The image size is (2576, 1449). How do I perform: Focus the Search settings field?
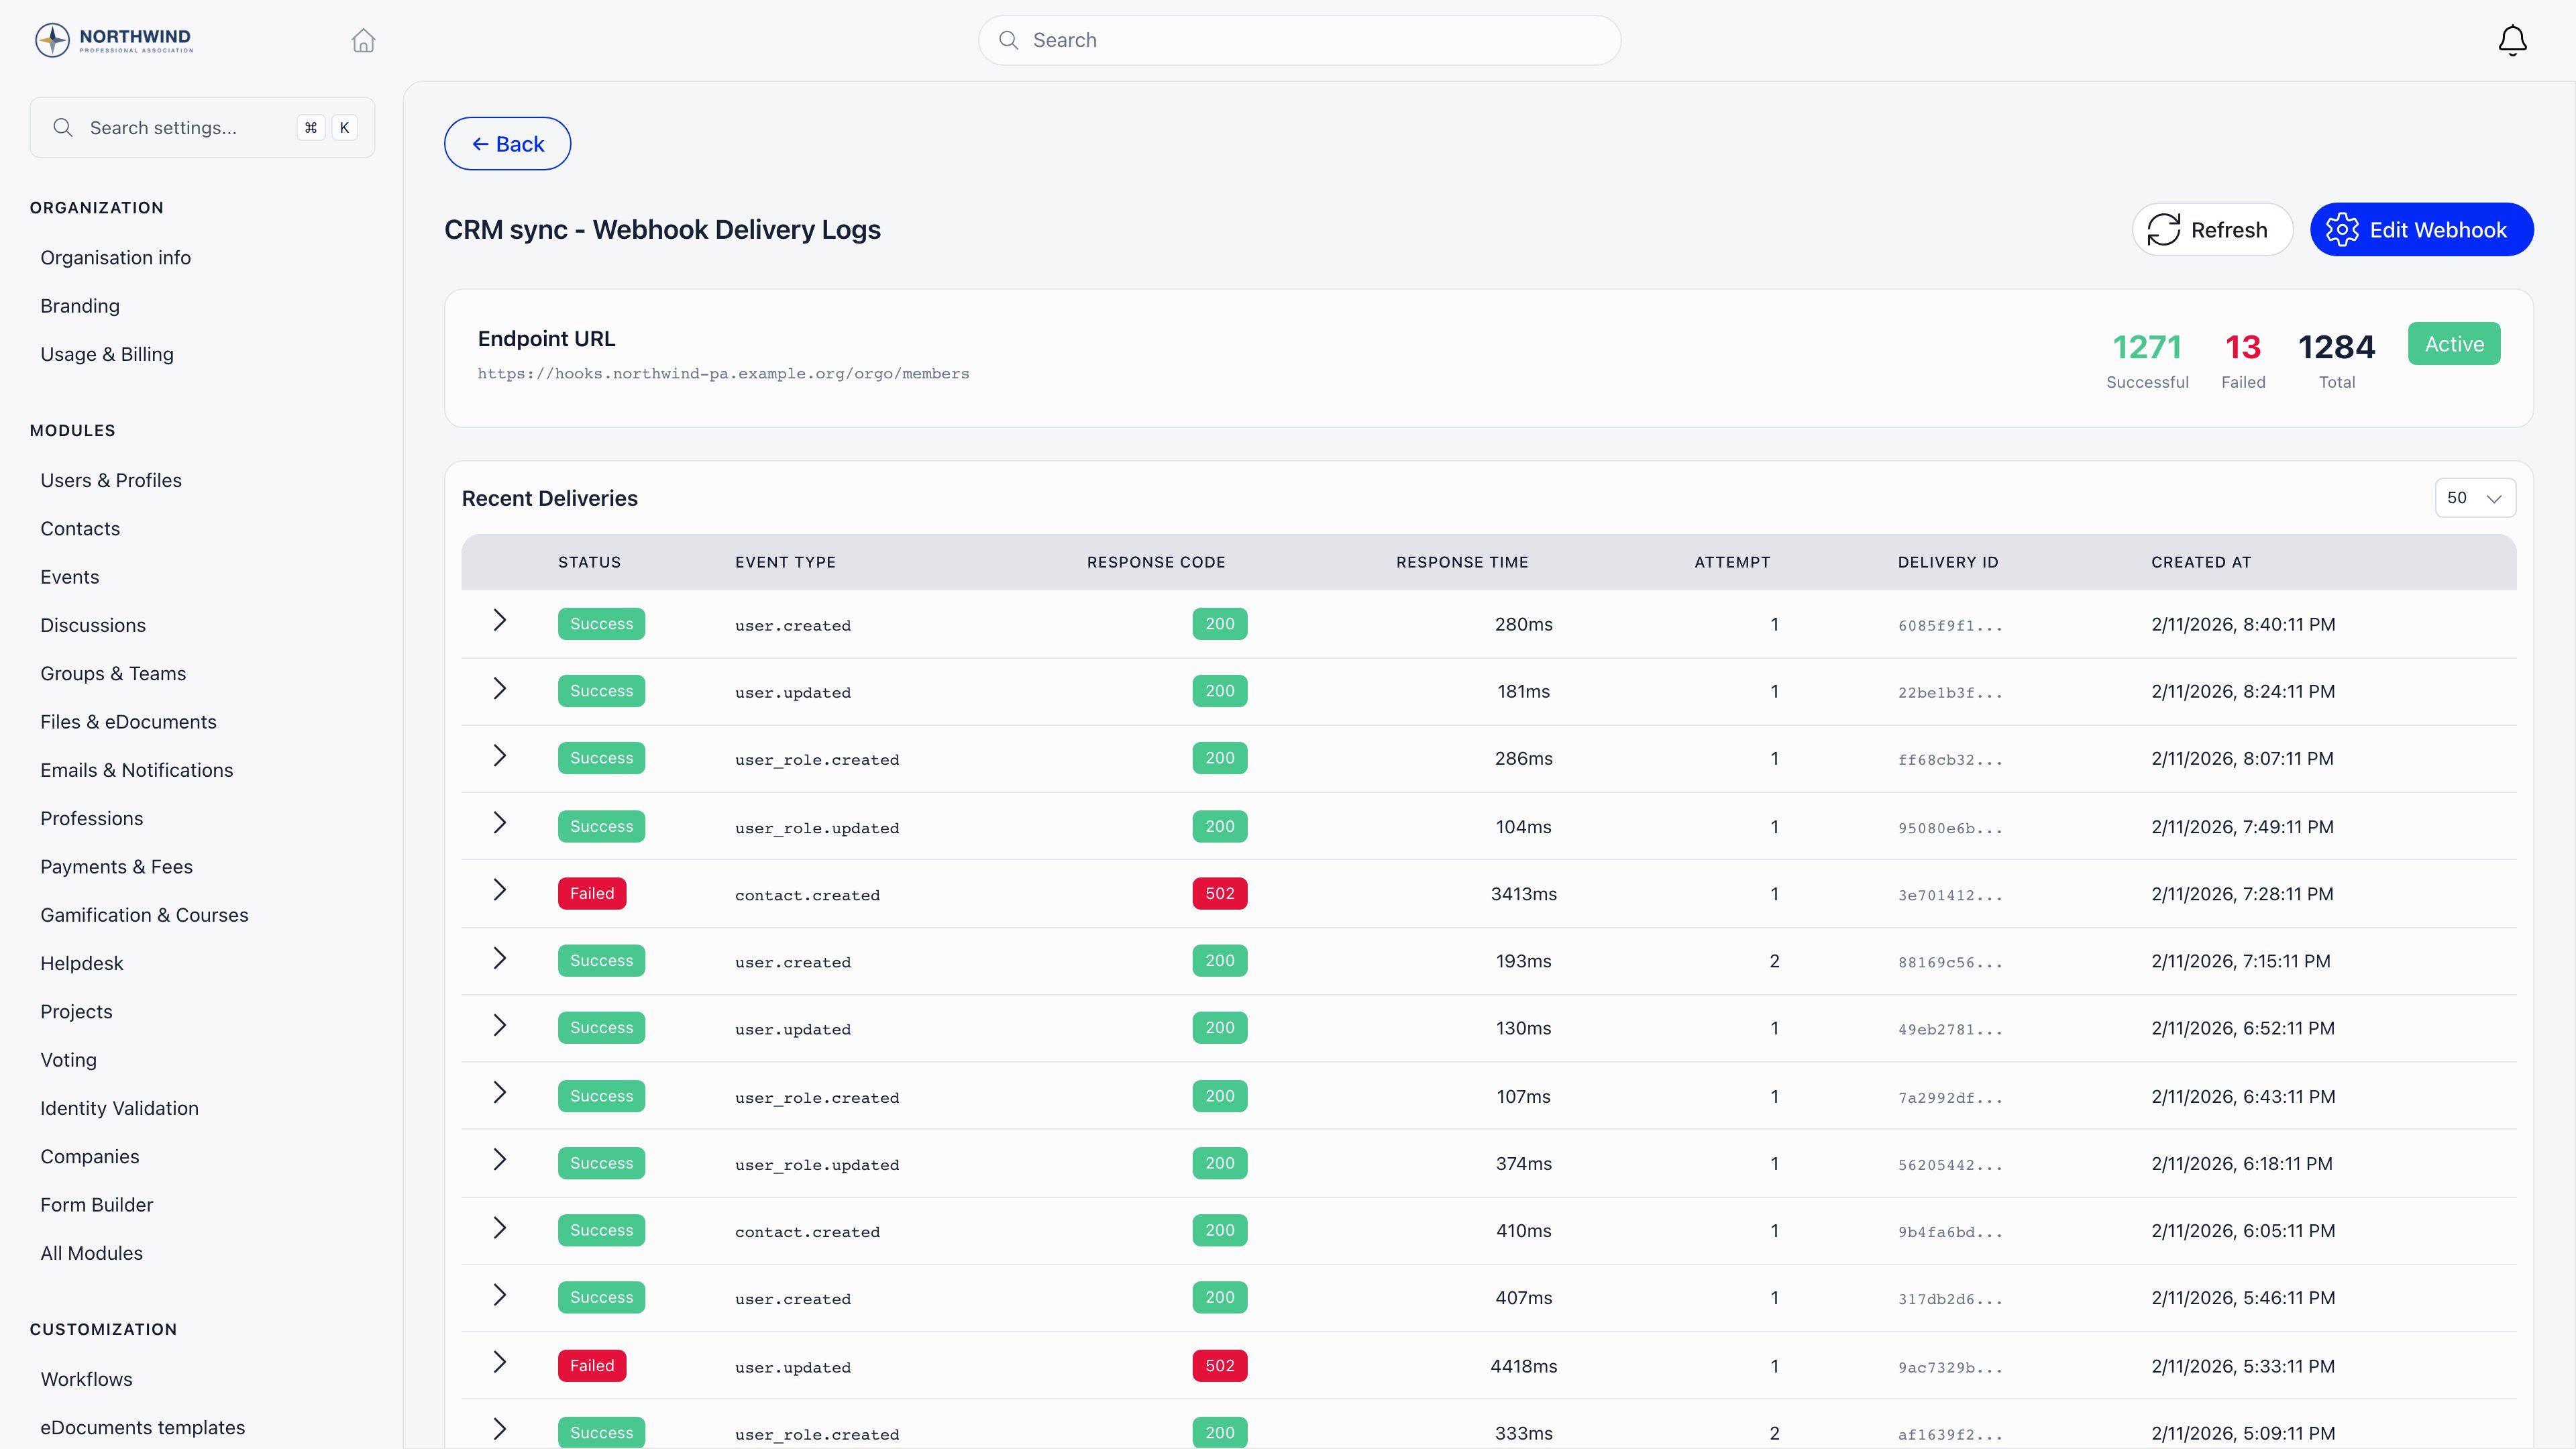pos(202,127)
